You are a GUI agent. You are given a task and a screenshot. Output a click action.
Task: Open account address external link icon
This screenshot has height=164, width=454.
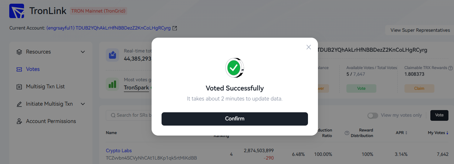(175, 28)
